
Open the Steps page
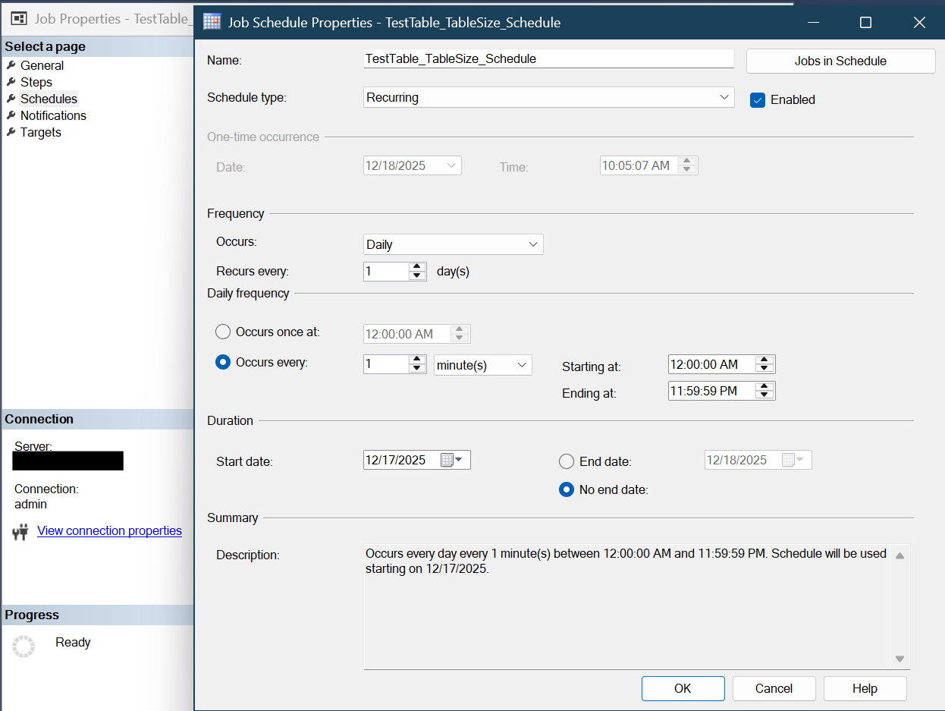click(36, 82)
